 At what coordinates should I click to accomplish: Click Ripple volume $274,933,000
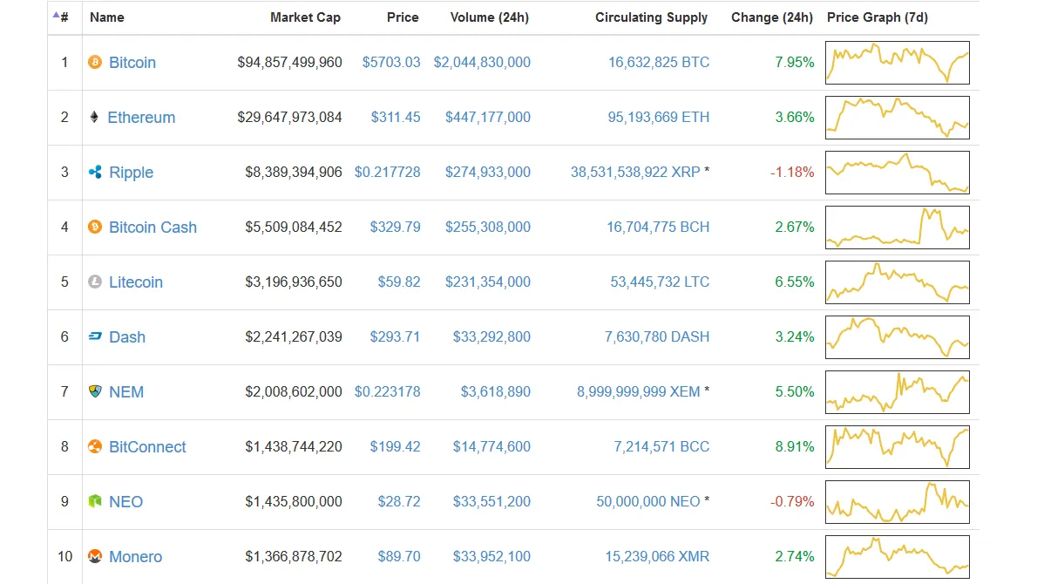click(488, 172)
